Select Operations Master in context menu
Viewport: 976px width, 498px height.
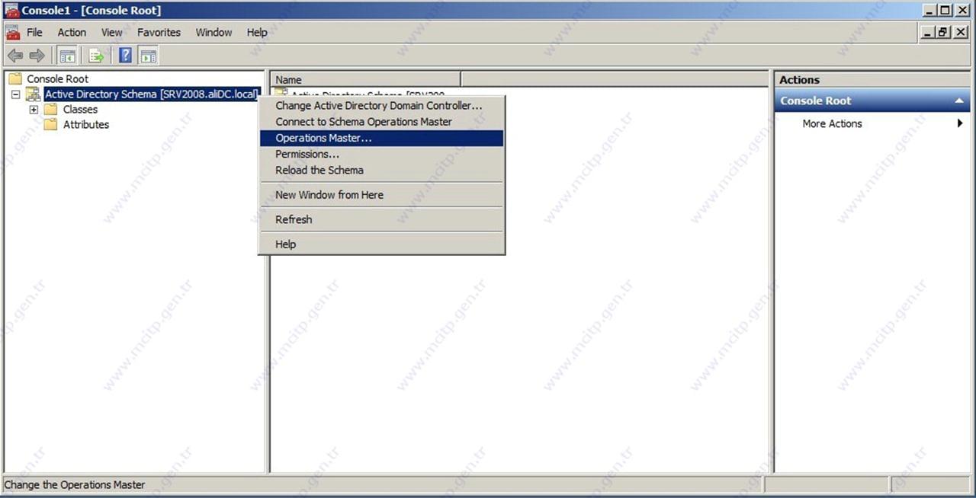381,138
